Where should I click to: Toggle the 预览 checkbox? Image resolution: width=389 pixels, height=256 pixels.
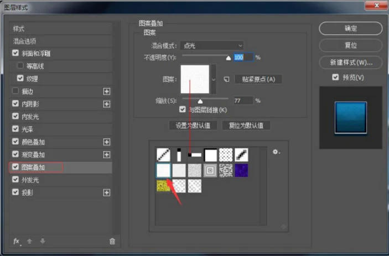pos(335,77)
